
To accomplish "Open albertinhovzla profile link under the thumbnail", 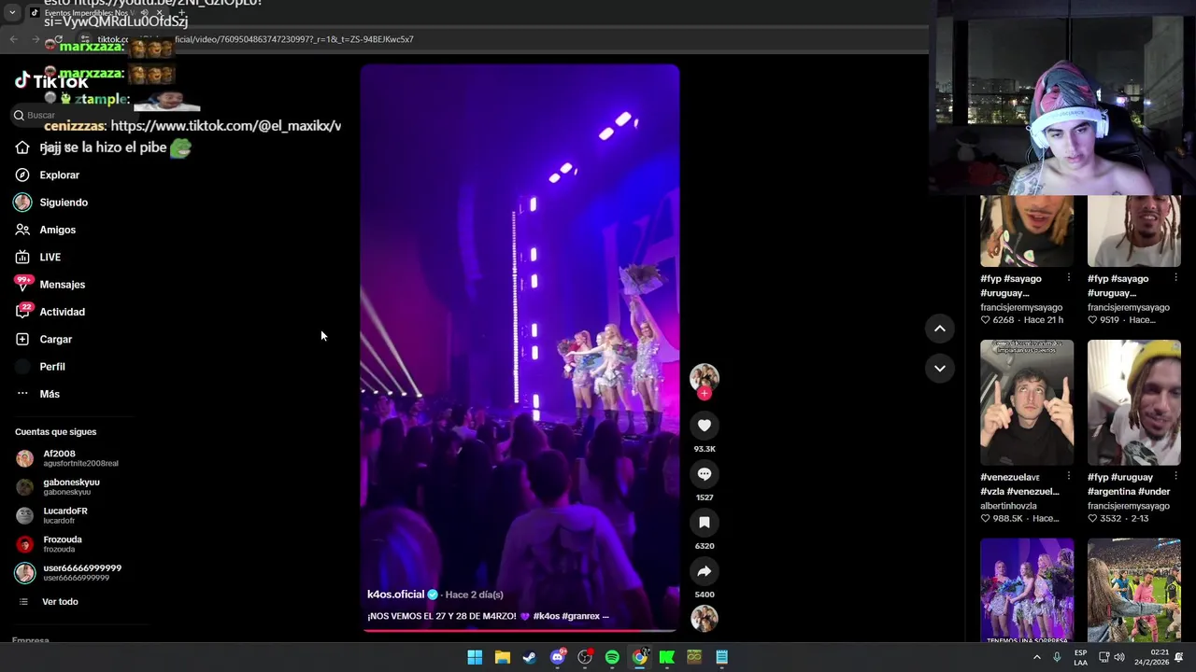I will (1008, 506).
